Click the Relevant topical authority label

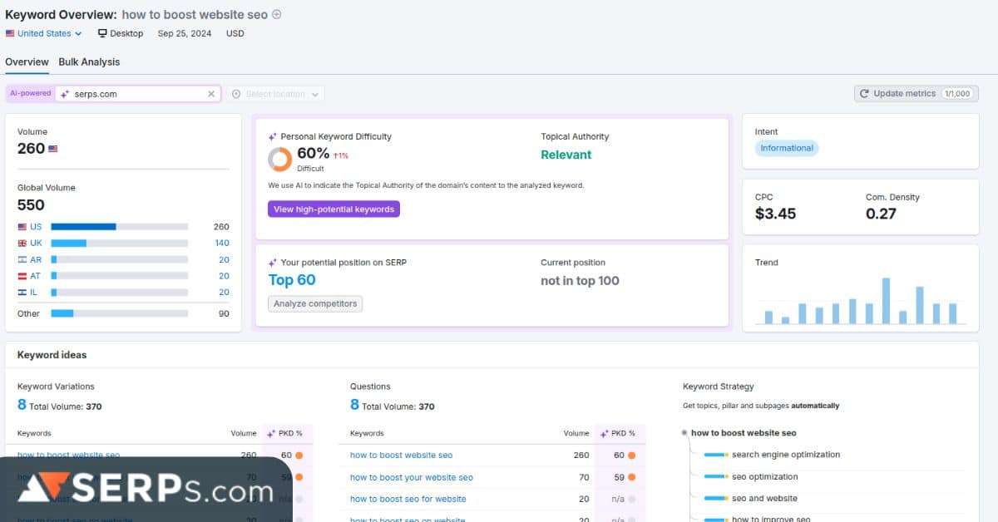(x=566, y=155)
